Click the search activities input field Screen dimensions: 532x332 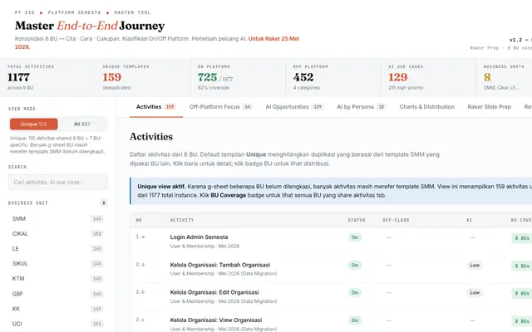point(58,183)
